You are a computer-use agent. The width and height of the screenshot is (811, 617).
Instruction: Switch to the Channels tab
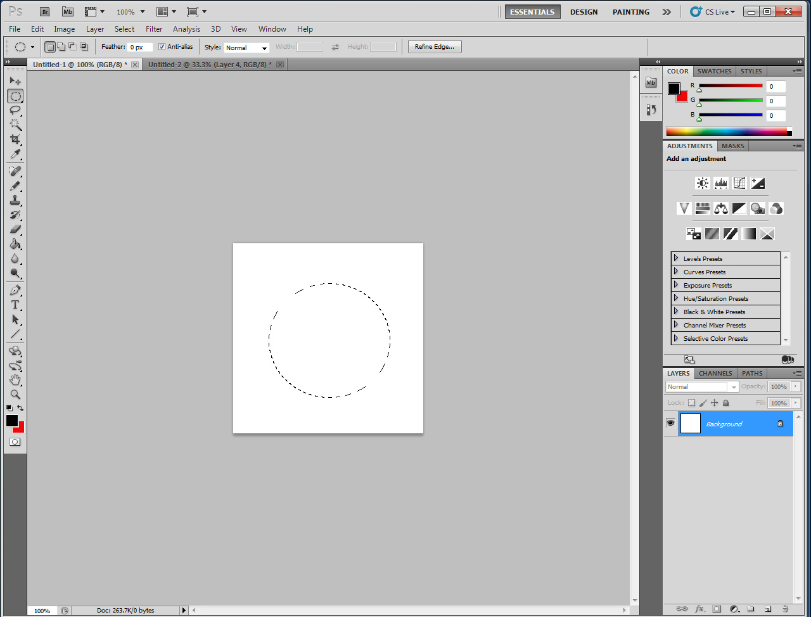pos(715,374)
